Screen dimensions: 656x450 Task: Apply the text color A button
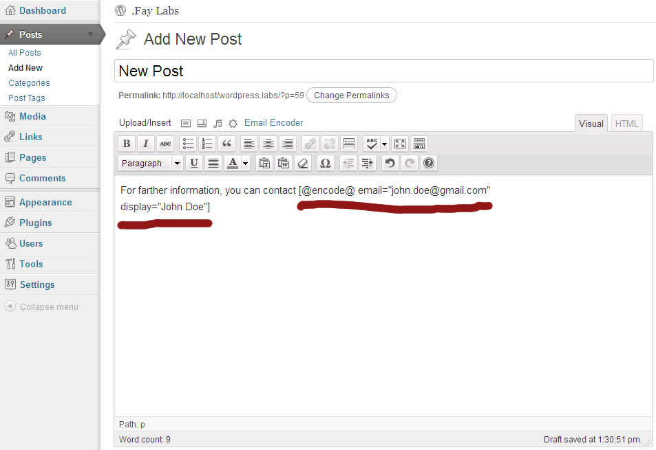tap(233, 164)
